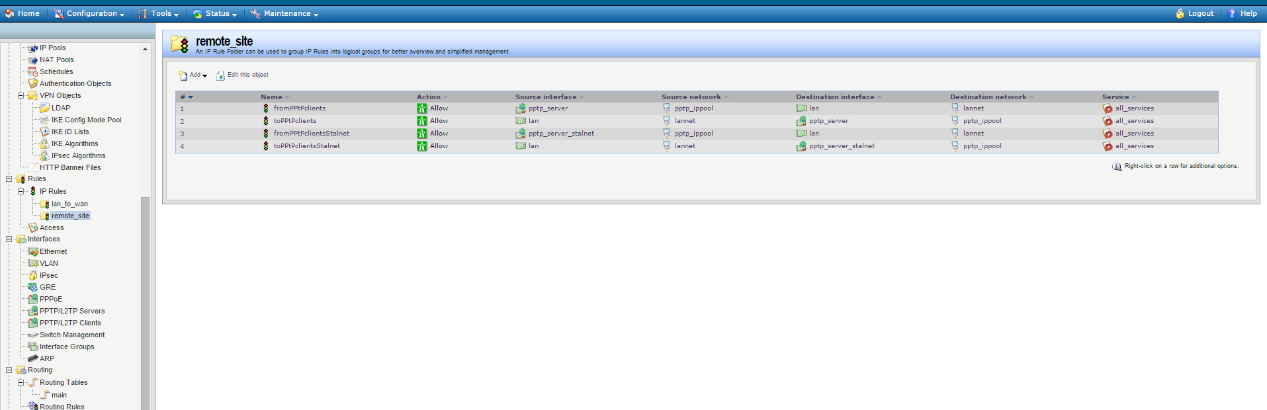Collapse the VPN Objects tree node
The image size is (1267, 410).
click(21, 95)
